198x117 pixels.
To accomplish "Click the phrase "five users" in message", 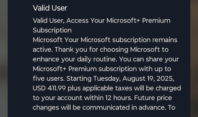I will coord(49,79).
